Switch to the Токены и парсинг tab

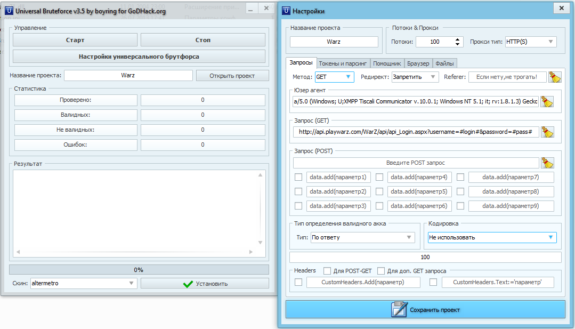(343, 63)
